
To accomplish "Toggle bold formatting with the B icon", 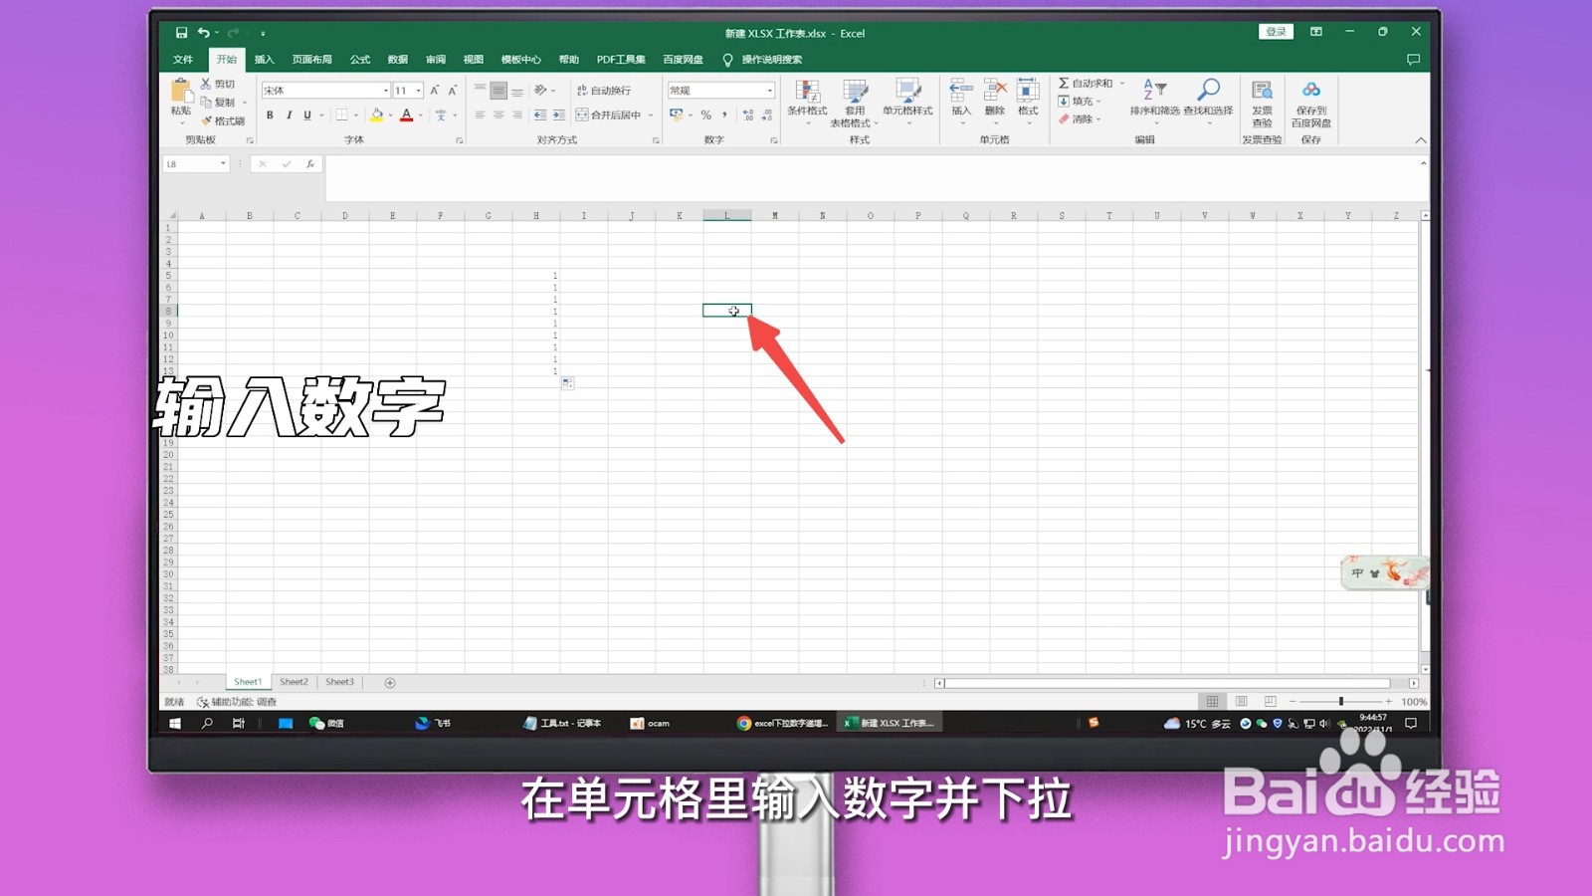I will coord(269,114).
